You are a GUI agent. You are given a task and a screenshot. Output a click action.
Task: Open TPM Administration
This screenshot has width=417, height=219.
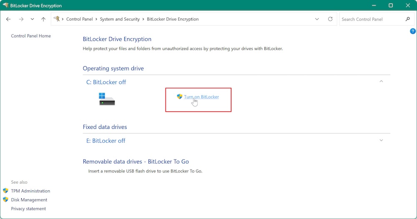pos(30,191)
